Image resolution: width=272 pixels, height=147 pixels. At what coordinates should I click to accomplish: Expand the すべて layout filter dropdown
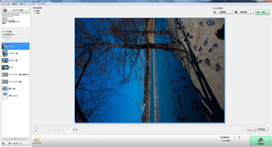pyautogui.click(x=28, y=40)
